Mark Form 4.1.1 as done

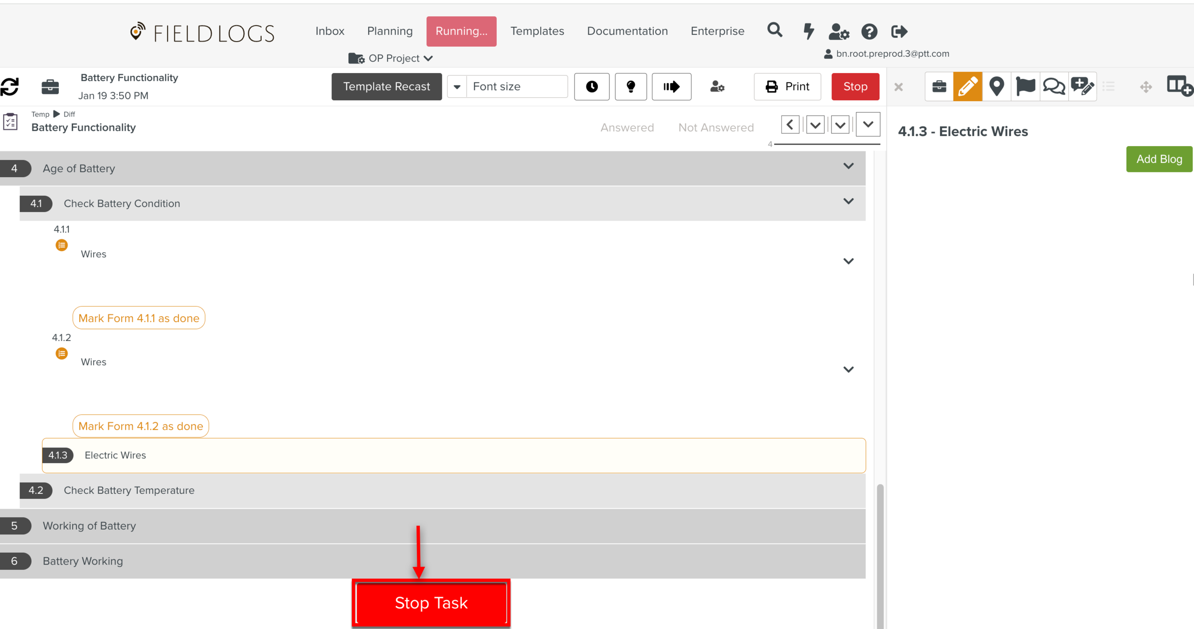click(139, 318)
